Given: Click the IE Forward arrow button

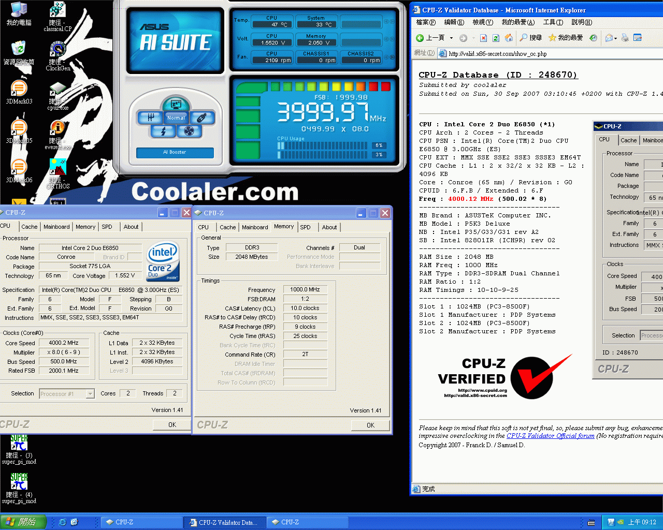Looking at the screenshot, I should [464, 38].
